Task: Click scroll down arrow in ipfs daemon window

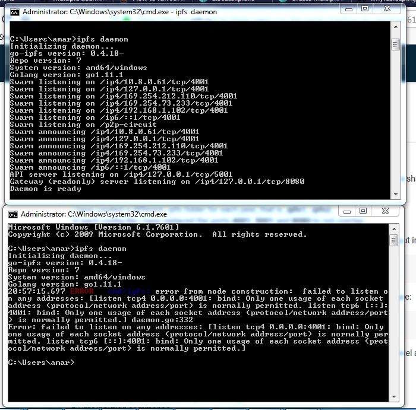Action: [x=396, y=194]
